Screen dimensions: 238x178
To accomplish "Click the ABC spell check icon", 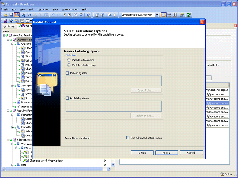I will [81, 15].
